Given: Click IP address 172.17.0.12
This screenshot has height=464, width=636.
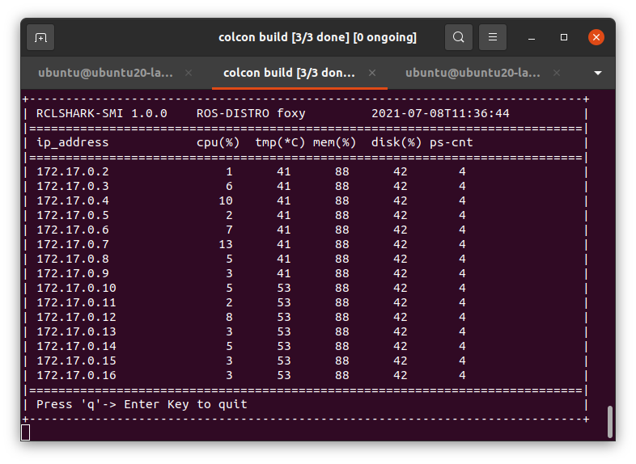Looking at the screenshot, I should (76, 318).
